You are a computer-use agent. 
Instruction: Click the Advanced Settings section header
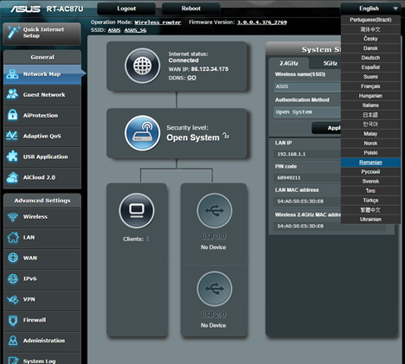42,201
